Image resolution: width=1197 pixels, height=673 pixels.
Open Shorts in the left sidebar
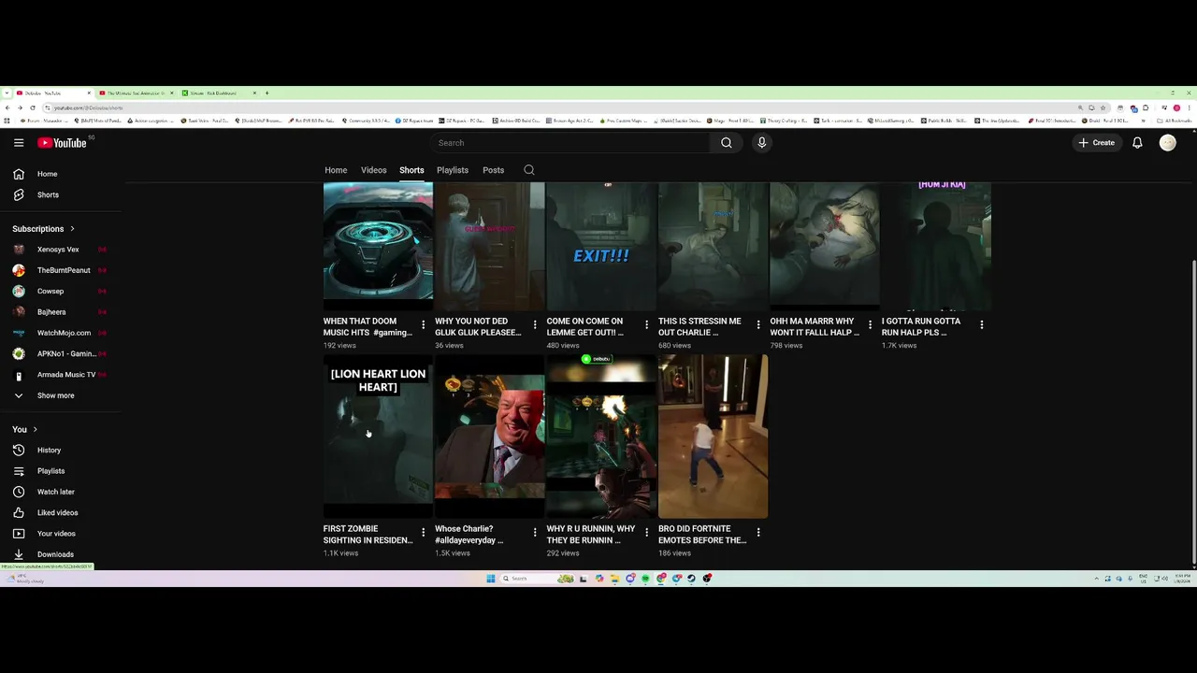(x=63, y=194)
